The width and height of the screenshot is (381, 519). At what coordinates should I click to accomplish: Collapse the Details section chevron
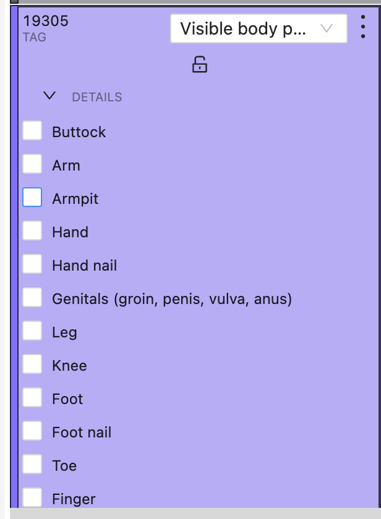(x=50, y=96)
